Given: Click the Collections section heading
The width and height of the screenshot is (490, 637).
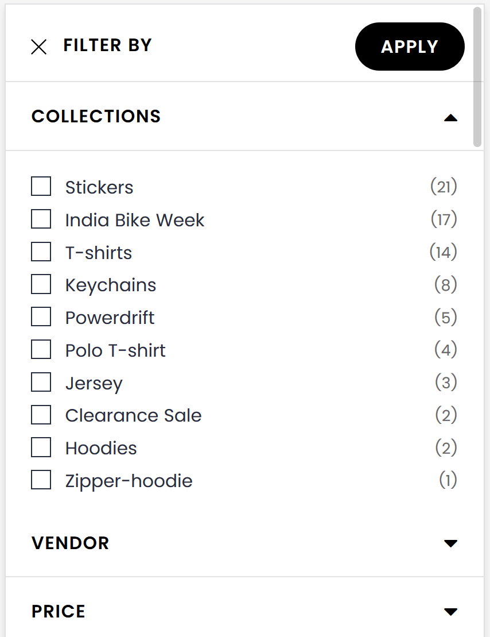Looking at the screenshot, I should pos(96,117).
